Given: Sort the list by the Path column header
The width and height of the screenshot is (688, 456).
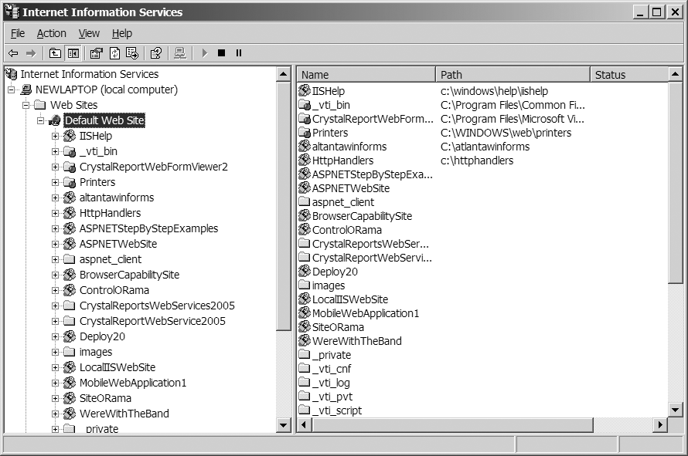Looking at the screenshot, I should 513,75.
